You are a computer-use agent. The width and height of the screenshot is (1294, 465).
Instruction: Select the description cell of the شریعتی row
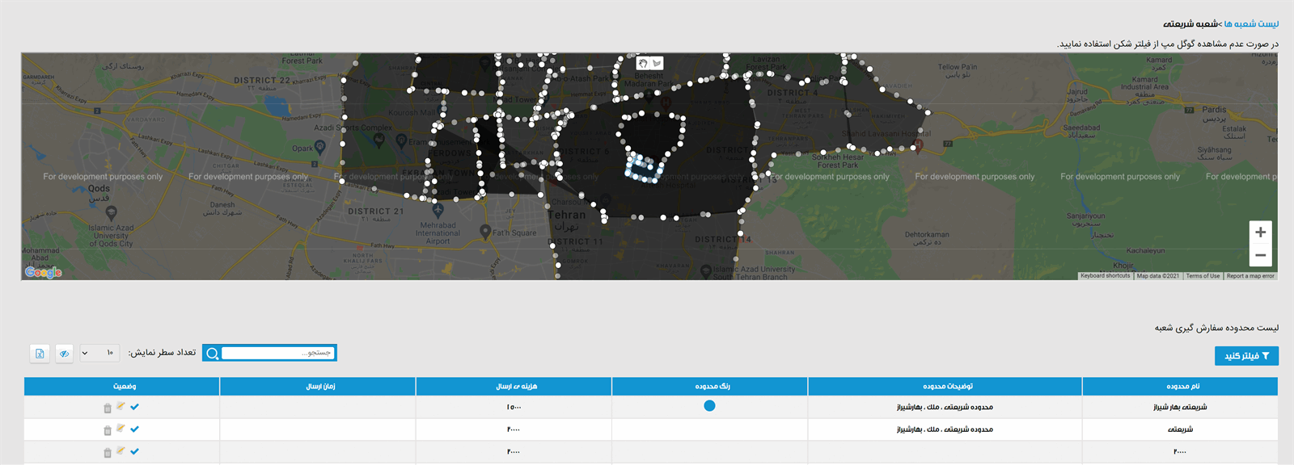945,429
